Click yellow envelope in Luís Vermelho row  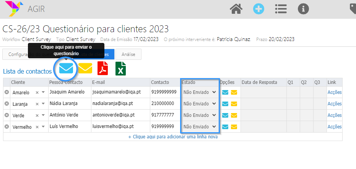click(234, 127)
